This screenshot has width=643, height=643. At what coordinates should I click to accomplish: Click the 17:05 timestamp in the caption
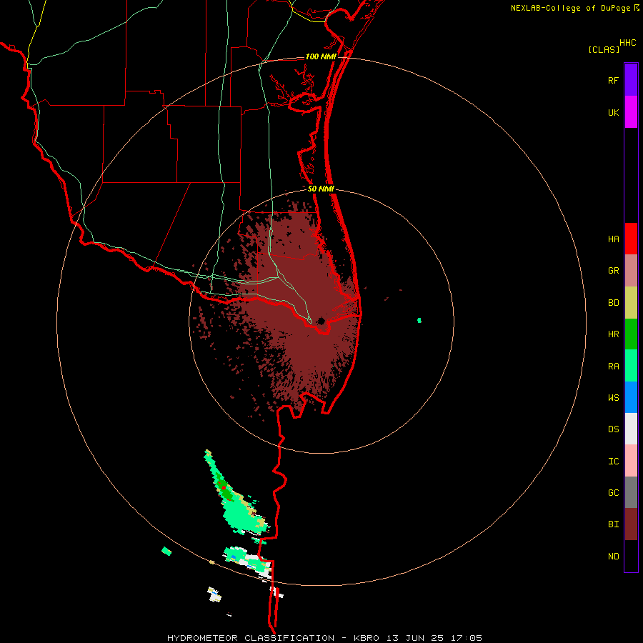pos(467,638)
